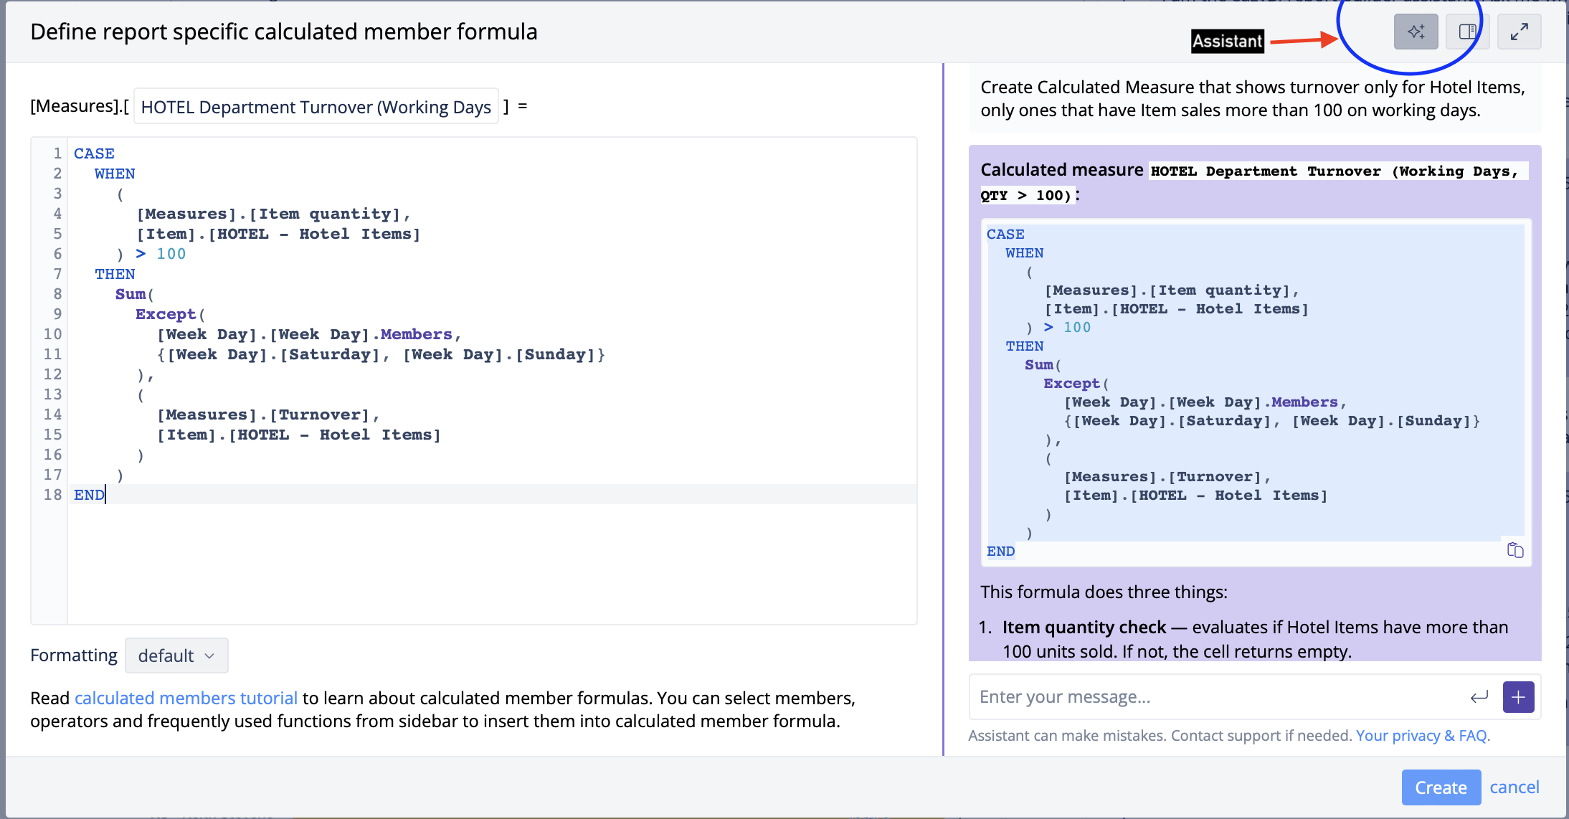This screenshot has height=819, width=1569.
Task: Click the Sum function on line 8
Action: tap(130, 294)
